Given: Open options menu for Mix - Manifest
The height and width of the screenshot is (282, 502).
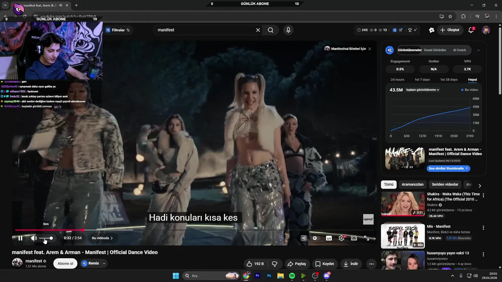Looking at the screenshot, I should (483, 228).
